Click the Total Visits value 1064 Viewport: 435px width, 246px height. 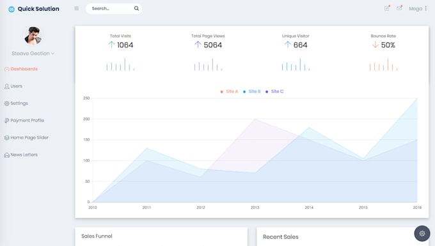click(125, 45)
